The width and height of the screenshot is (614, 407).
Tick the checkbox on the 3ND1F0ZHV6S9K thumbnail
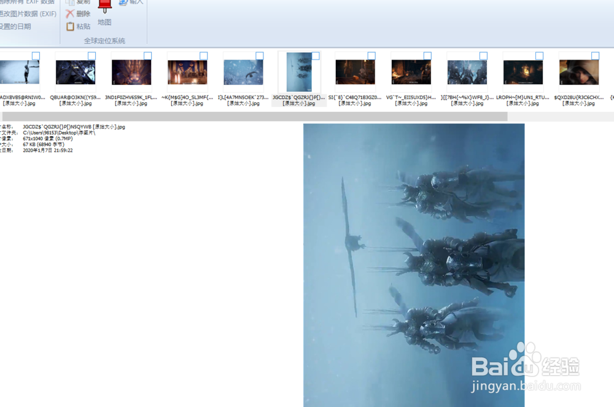147,56
